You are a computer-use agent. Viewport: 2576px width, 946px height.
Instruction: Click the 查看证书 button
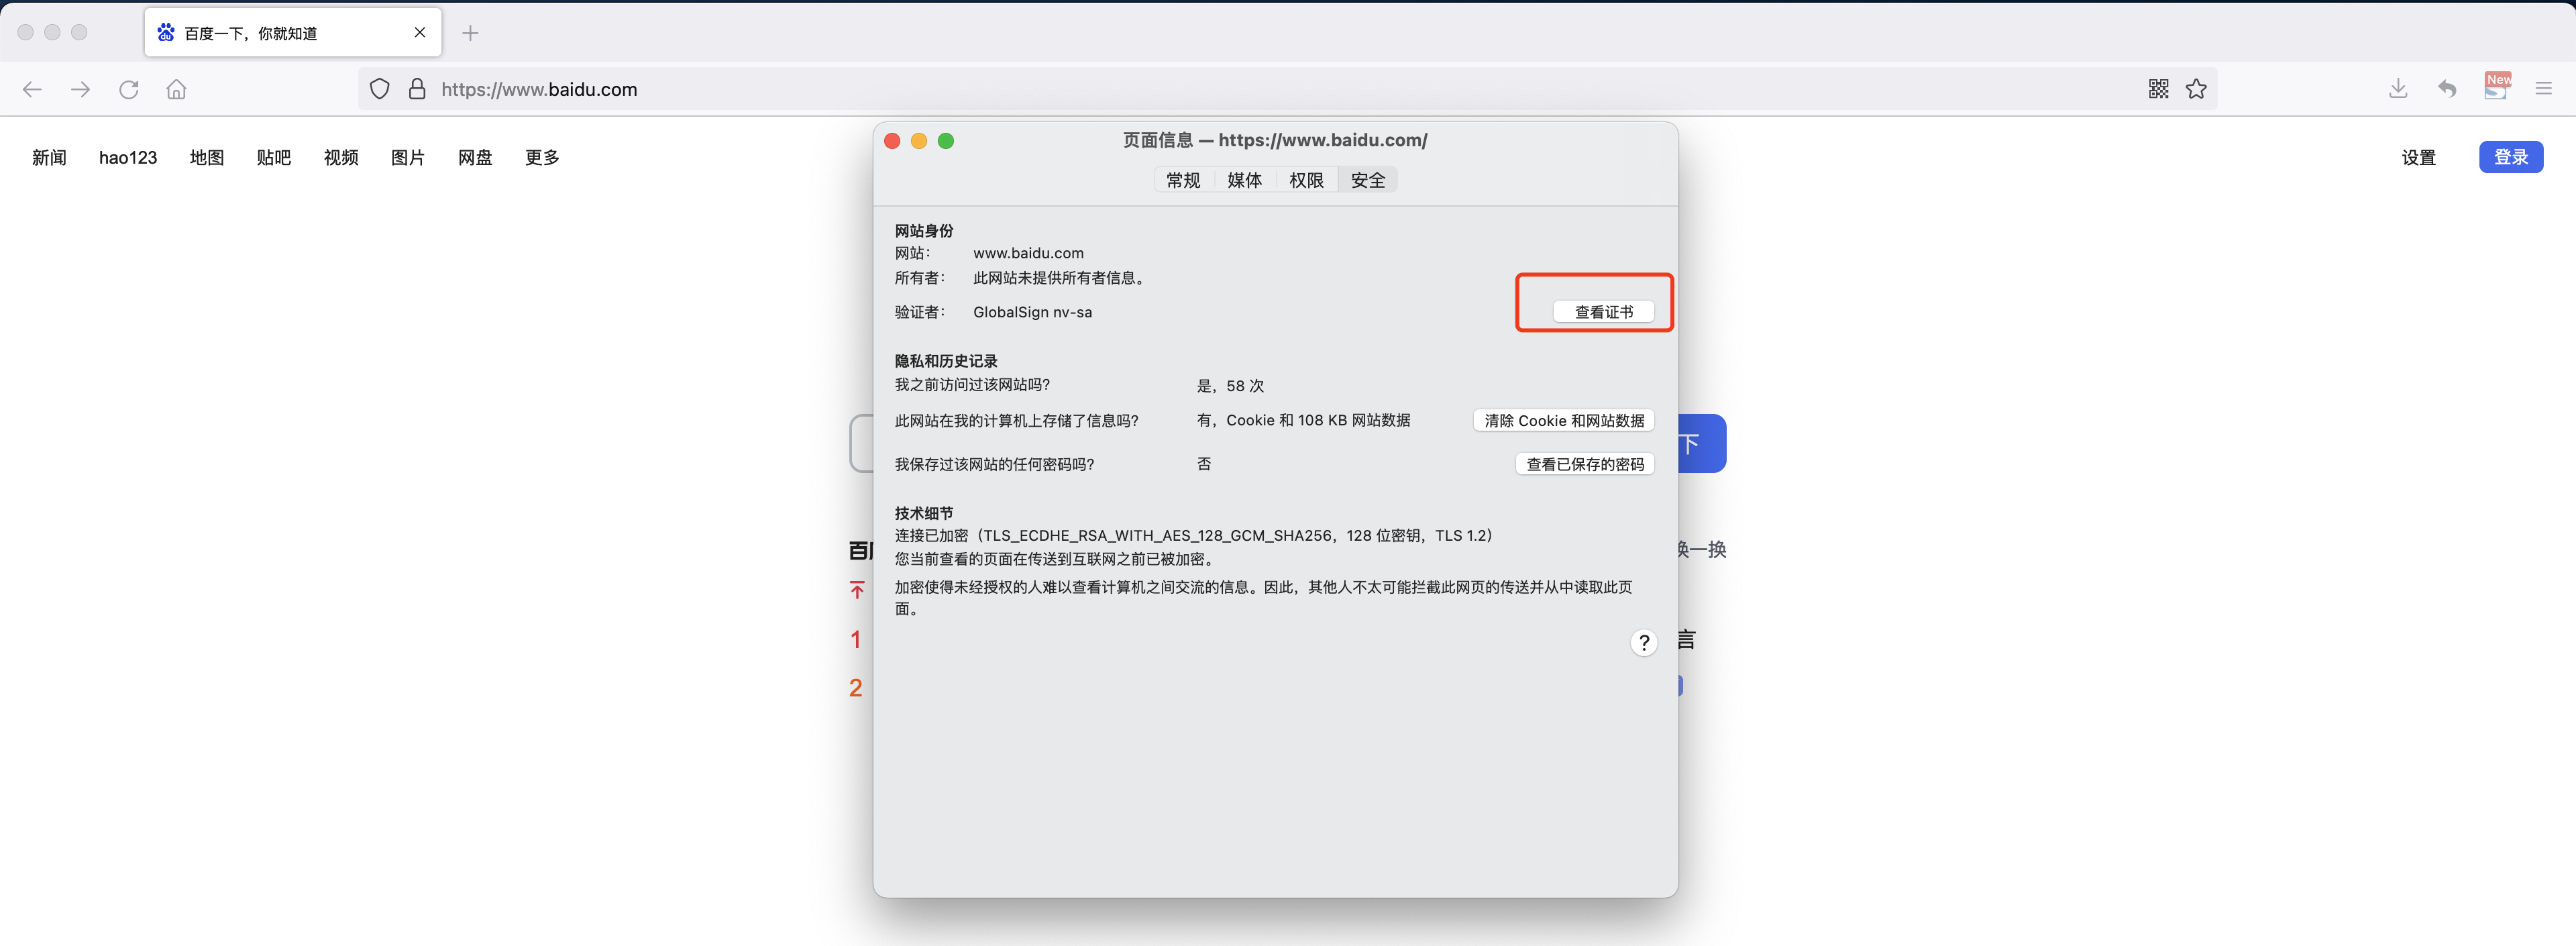pyautogui.click(x=1604, y=312)
